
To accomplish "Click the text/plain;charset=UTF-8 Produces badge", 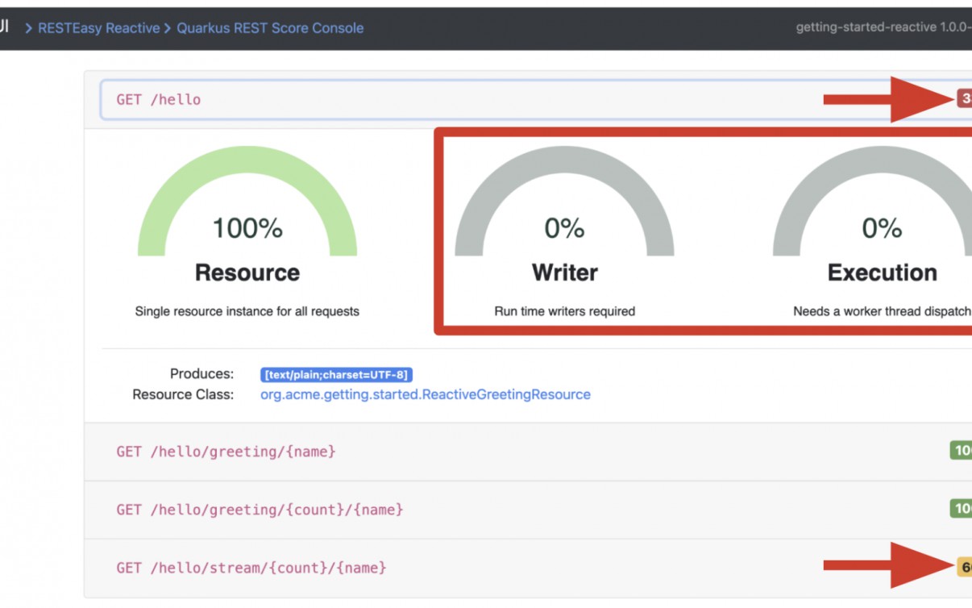I will (336, 375).
